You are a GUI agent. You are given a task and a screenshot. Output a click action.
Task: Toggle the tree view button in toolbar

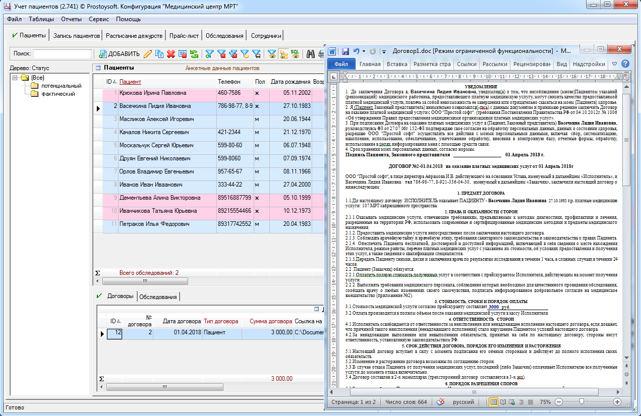(283, 54)
